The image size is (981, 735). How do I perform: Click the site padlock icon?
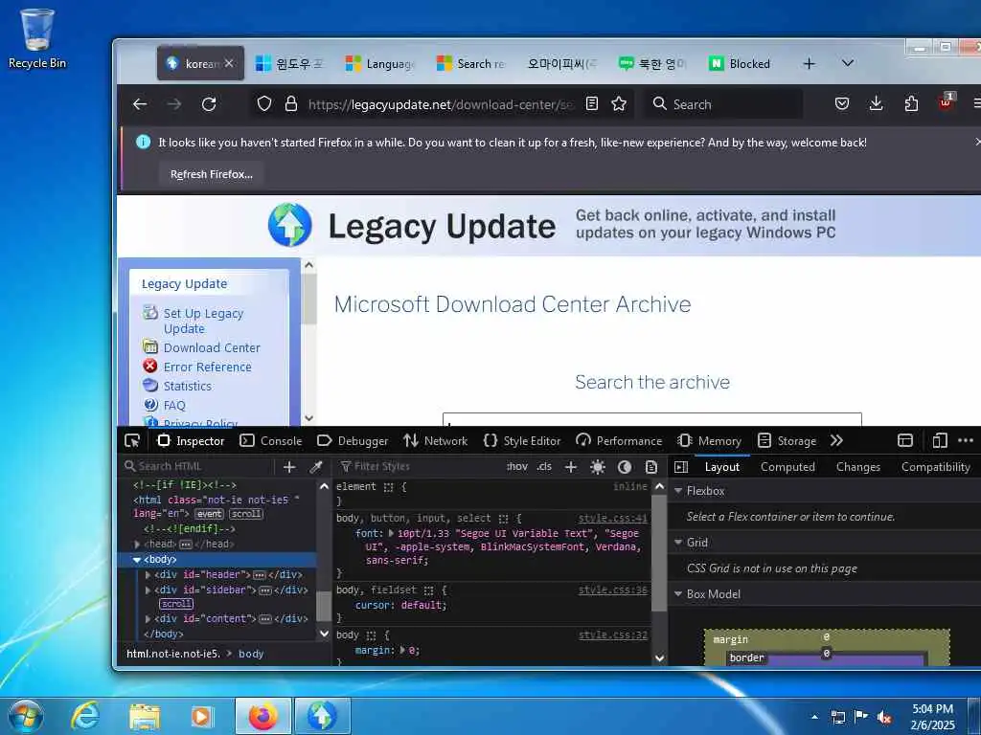point(291,103)
